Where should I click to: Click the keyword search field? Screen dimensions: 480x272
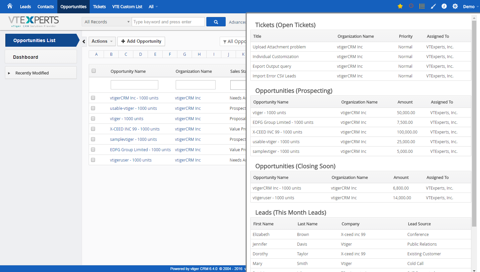pos(168,22)
